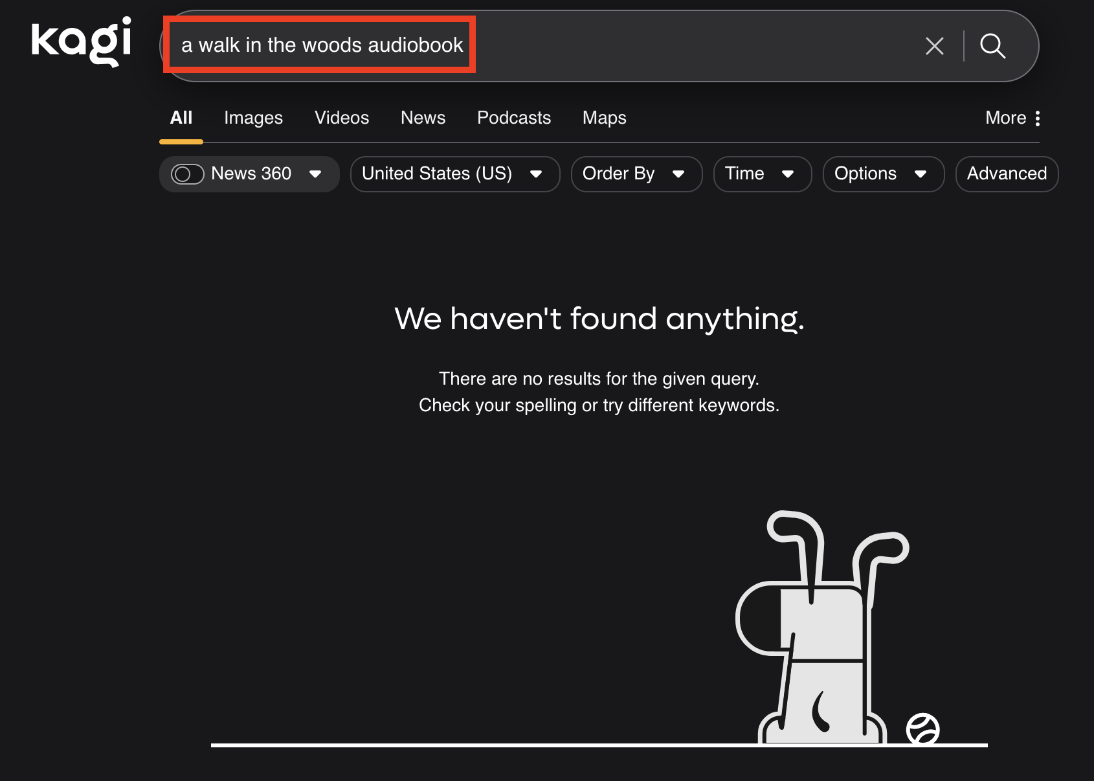1094x781 pixels.
Task: Click the Kagi logo
Action: click(x=81, y=41)
